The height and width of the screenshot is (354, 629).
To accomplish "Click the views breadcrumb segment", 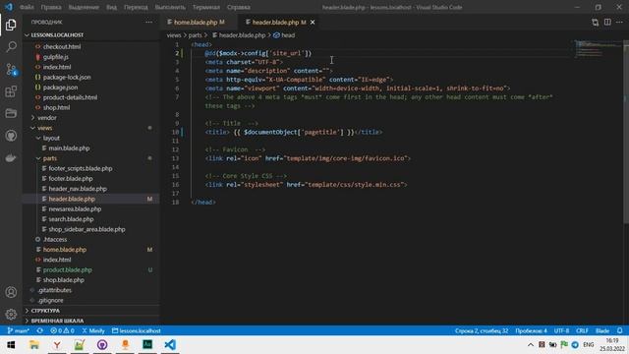I will [174, 35].
